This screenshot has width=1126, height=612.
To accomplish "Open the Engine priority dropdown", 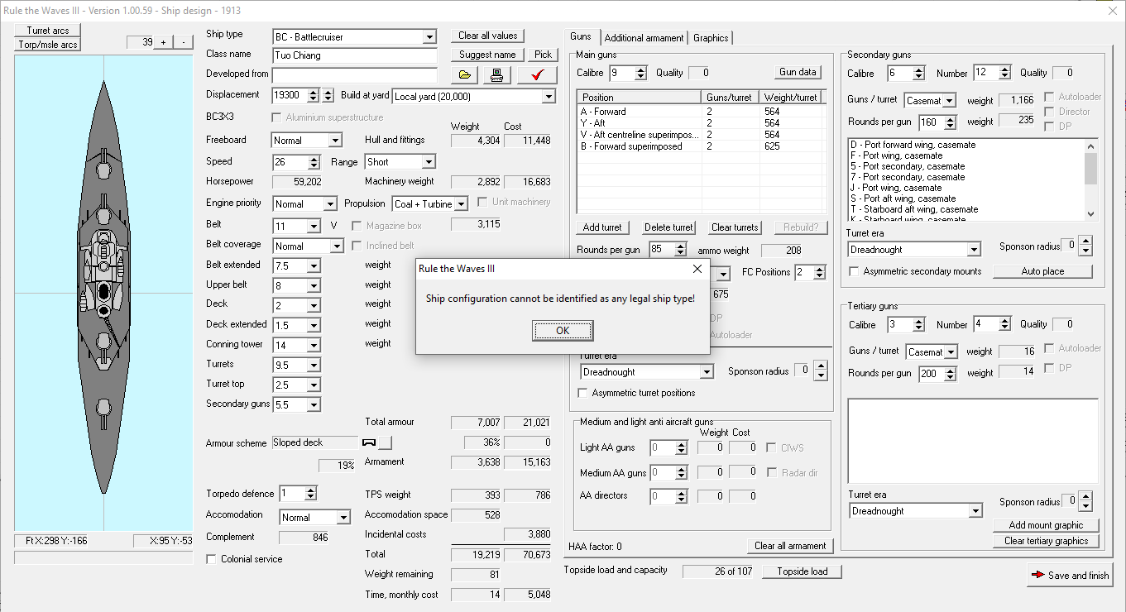I will (330, 203).
